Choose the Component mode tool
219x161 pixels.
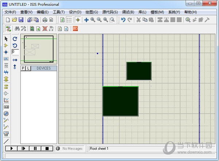click(x=6, y=45)
